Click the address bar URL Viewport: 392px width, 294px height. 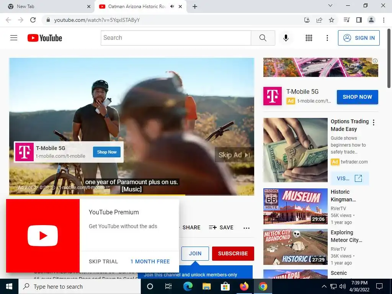pos(97,20)
